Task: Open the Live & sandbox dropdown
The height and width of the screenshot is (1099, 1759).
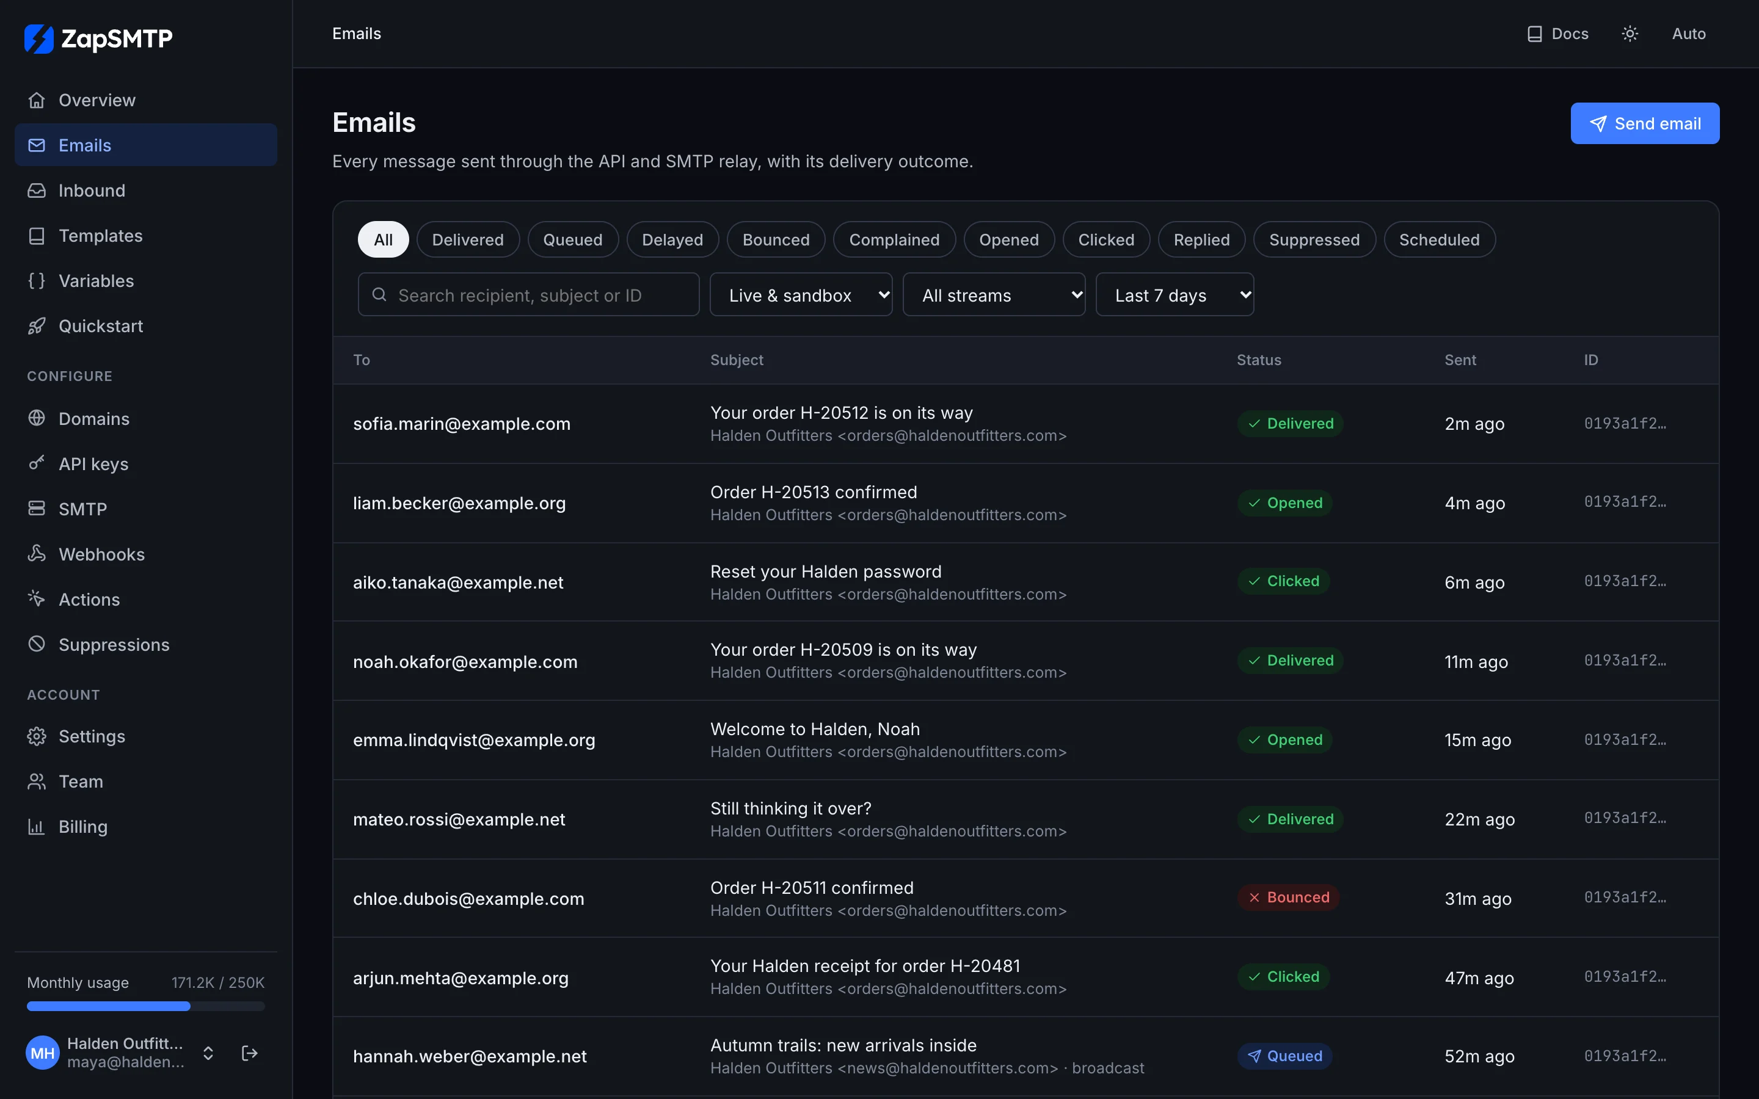Action: click(x=801, y=294)
